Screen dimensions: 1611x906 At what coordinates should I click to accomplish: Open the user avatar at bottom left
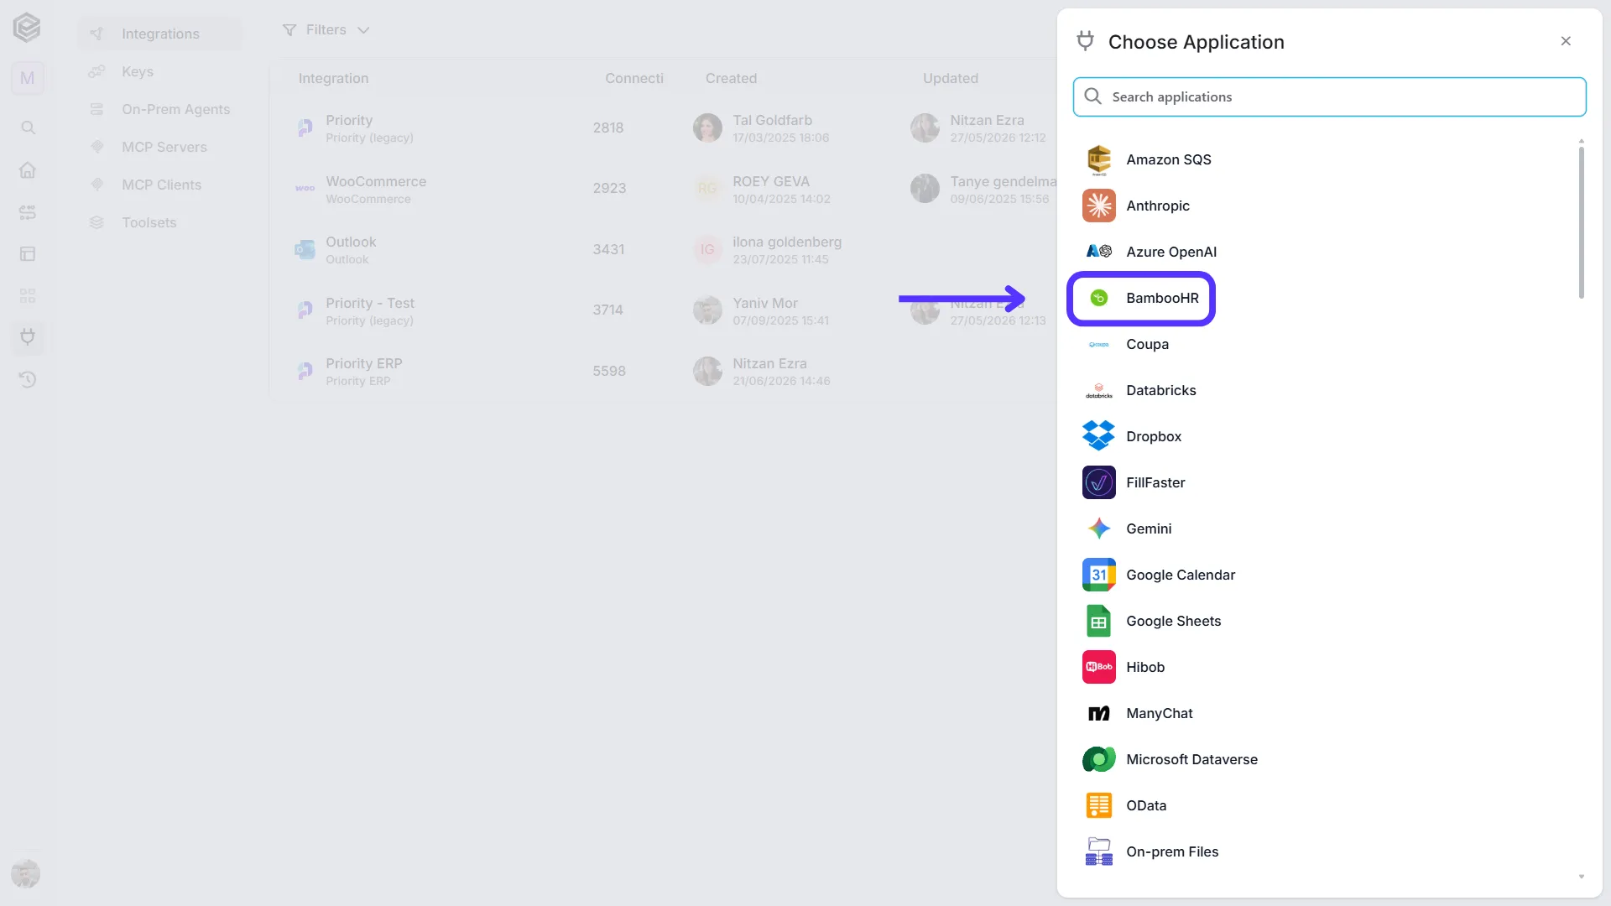(x=26, y=873)
